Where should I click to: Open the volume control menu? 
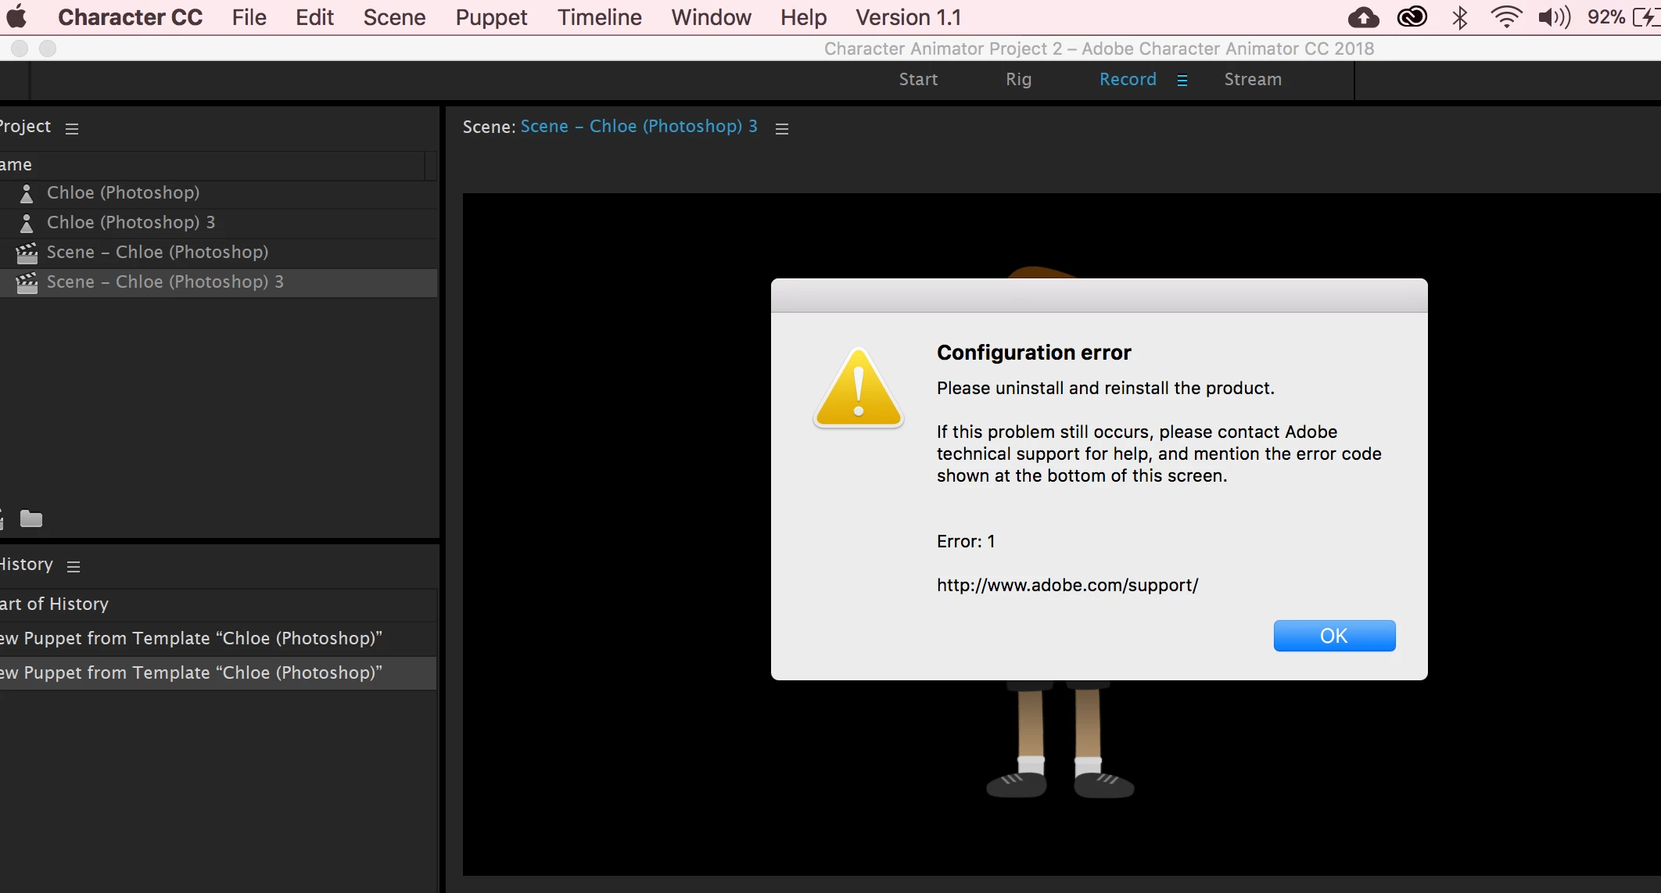1554,17
